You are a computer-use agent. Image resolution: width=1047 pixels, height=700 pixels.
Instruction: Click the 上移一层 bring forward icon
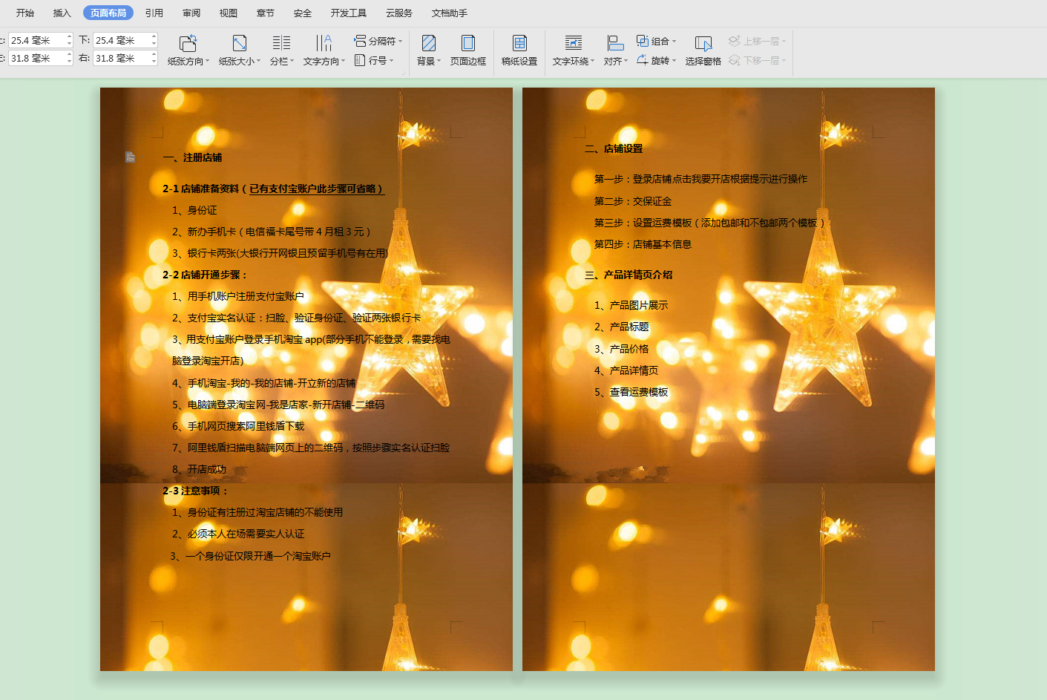735,41
